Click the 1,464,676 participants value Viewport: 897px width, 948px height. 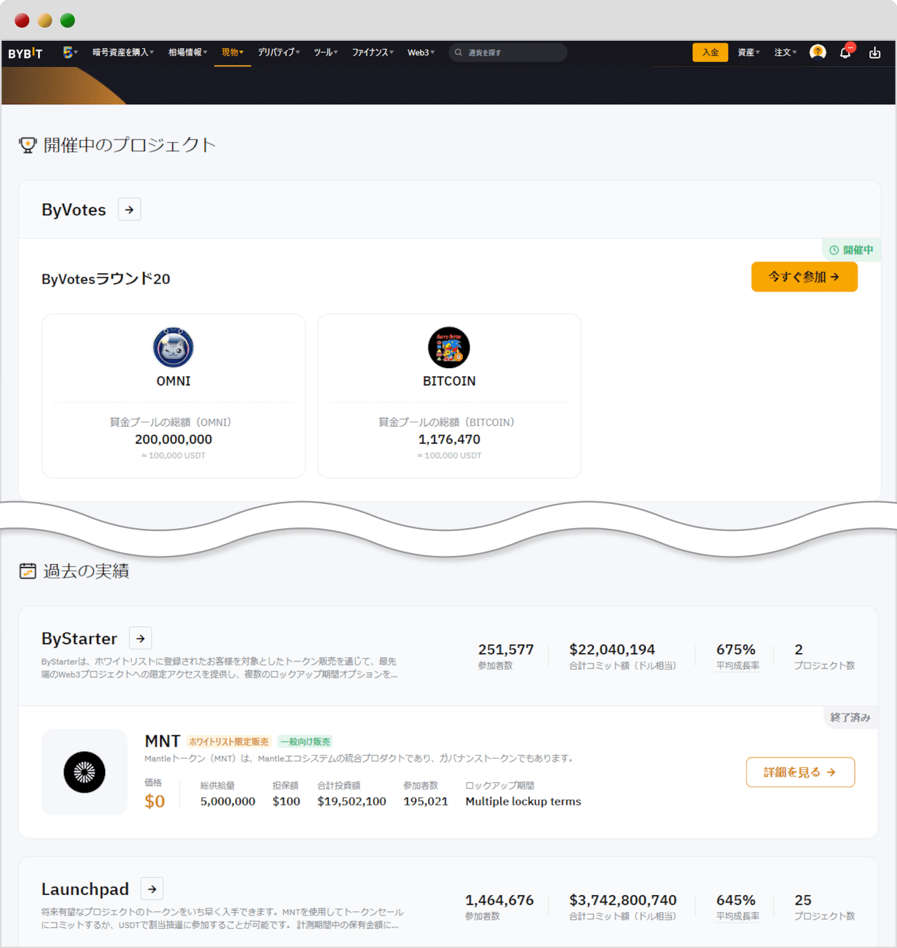(x=500, y=900)
